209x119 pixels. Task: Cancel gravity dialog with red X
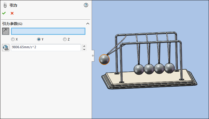(12, 13)
